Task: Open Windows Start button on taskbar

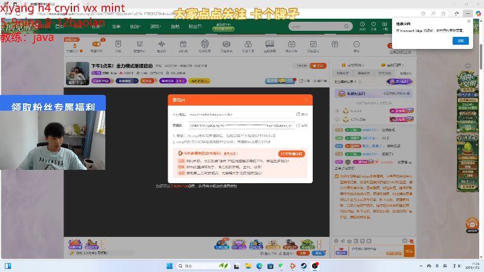Action: pyautogui.click(x=169, y=266)
